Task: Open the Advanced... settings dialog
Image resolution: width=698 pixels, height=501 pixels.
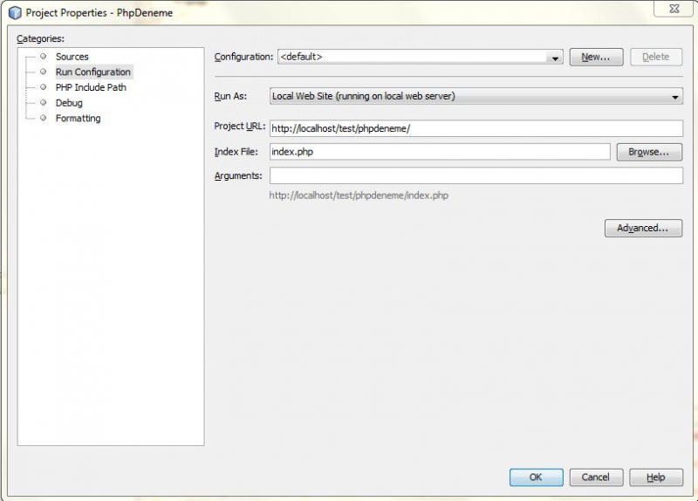Action: click(x=643, y=228)
